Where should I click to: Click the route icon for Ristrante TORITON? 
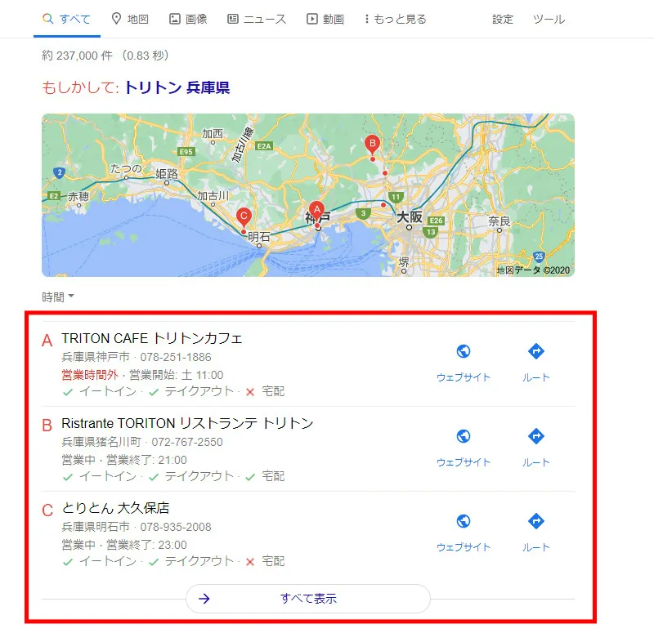pyautogui.click(x=535, y=435)
